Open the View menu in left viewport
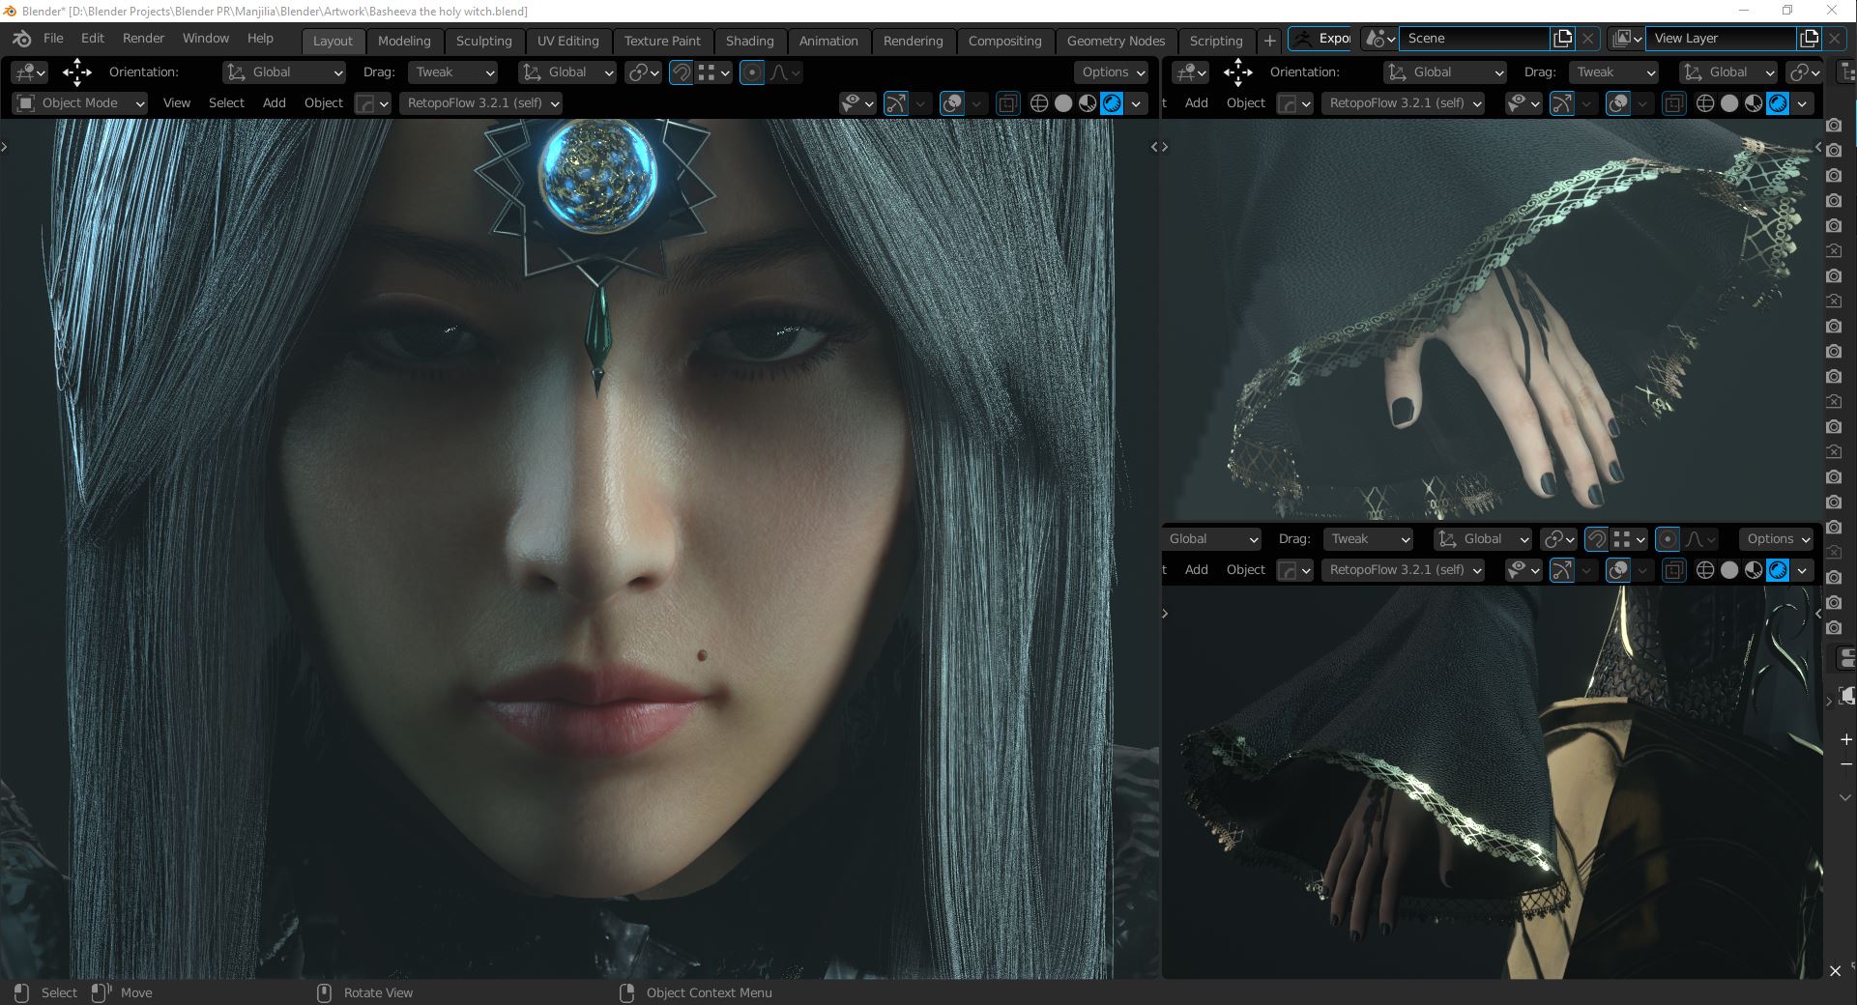 pyautogui.click(x=176, y=103)
